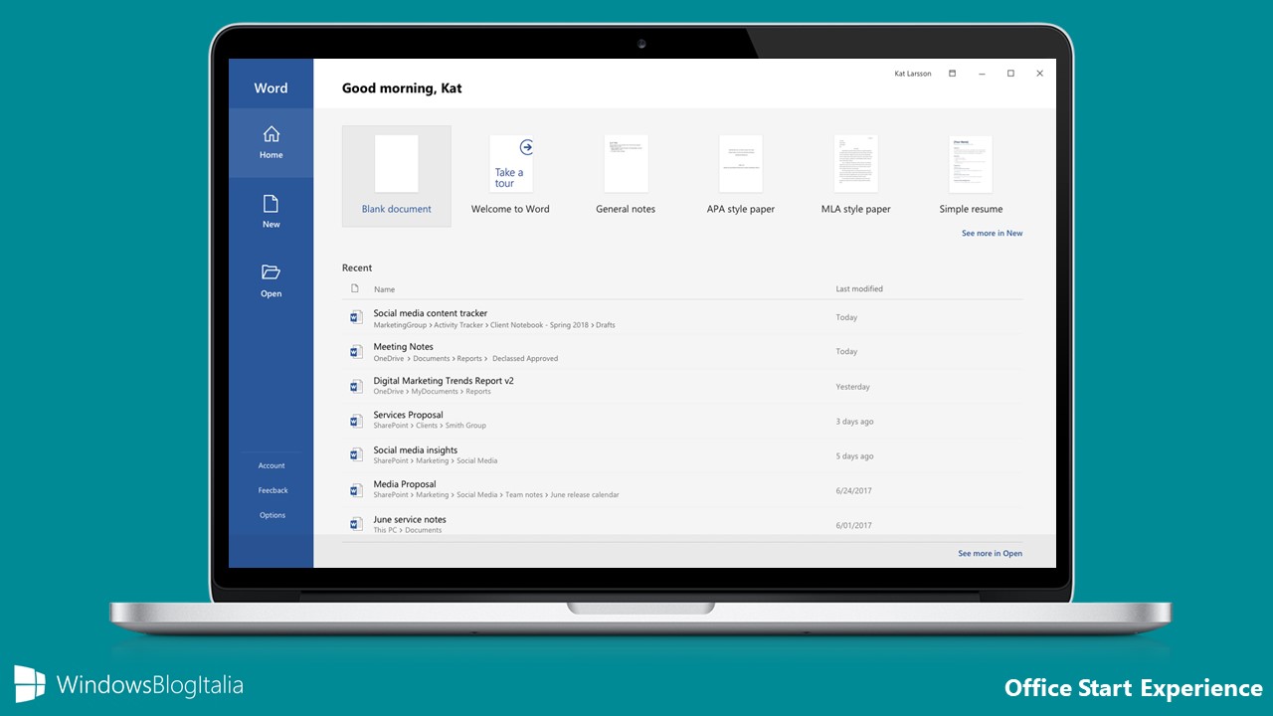The width and height of the screenshot is (1273, 716).
Task: Click the 5 days ago modified date
Action: [854, 456]
